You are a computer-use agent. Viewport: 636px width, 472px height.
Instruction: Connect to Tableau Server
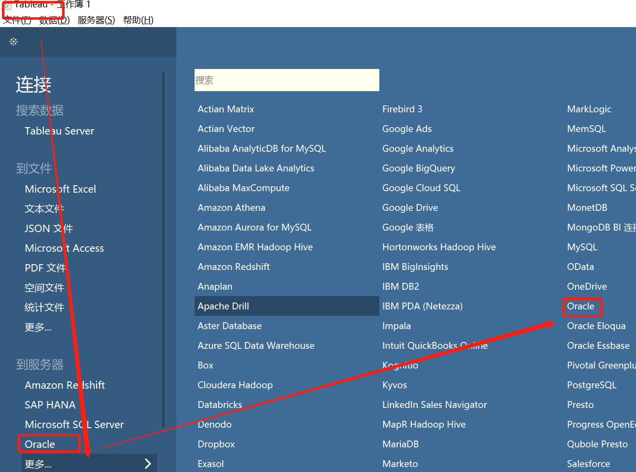(60, 131)
